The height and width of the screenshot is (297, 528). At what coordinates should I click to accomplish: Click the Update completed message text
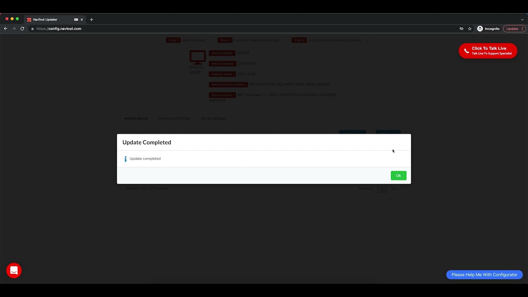tap(145, 159)
